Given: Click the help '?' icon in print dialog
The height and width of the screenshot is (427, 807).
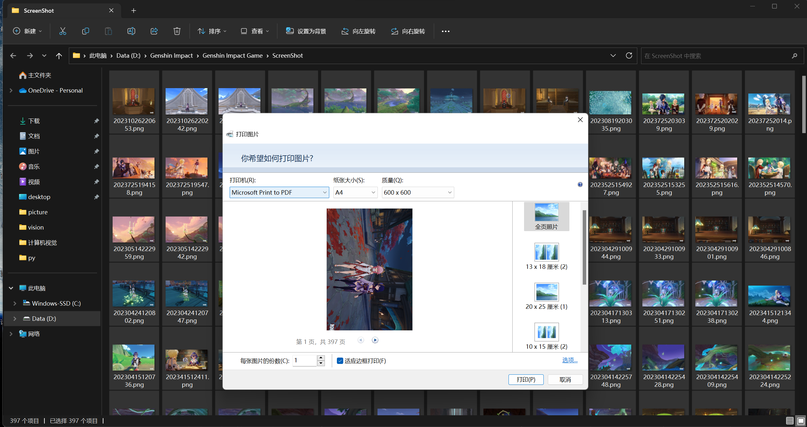Looking at the screenshot, I should (x=580, y=184).
